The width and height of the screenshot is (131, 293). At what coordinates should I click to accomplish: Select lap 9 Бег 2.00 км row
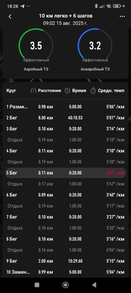(x=65, y=261)
